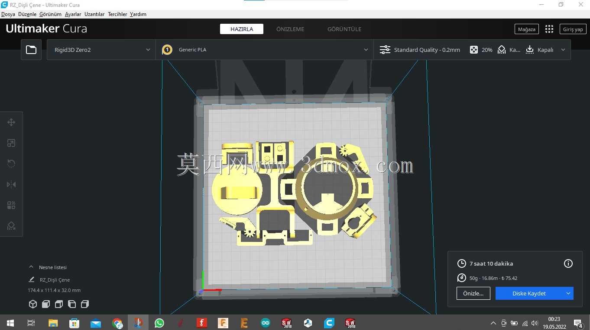Click the pencil icon beside RZ_Dişli Çene
This screenshot has height=330, width=590.
[31, 280]
